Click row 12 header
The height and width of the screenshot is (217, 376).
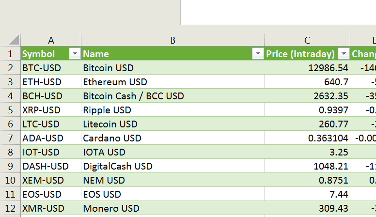[10, 208]
